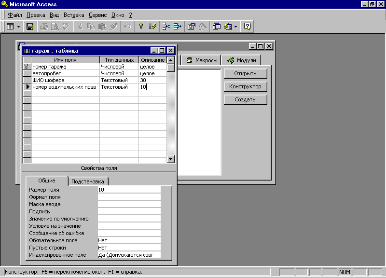Image resolution: width=386 pixels, height=278 pixels.
Task: Click the Обязательное поле value Нет
Action: tap(129, 240)
